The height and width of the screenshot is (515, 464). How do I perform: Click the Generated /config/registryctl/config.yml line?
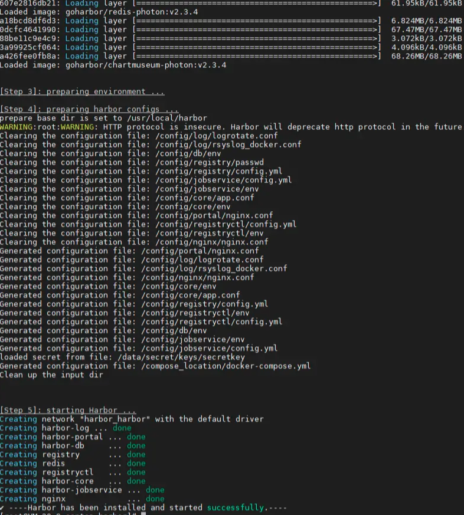coord(141,322)
